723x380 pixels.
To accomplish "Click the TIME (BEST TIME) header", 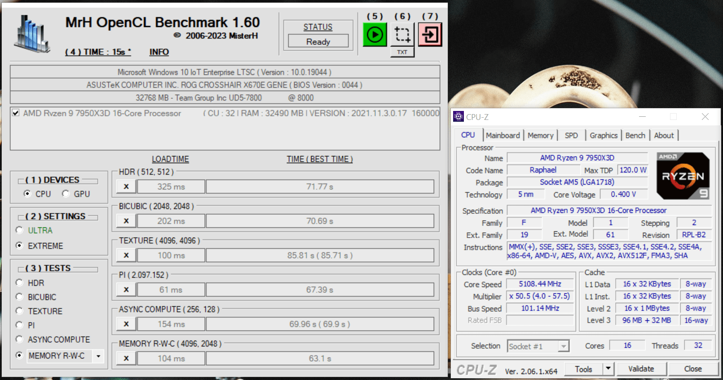I will [x=320, y=159].
